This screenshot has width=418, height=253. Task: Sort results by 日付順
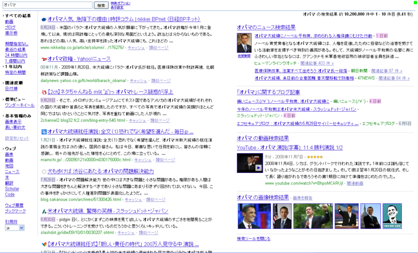pos(11,89)
